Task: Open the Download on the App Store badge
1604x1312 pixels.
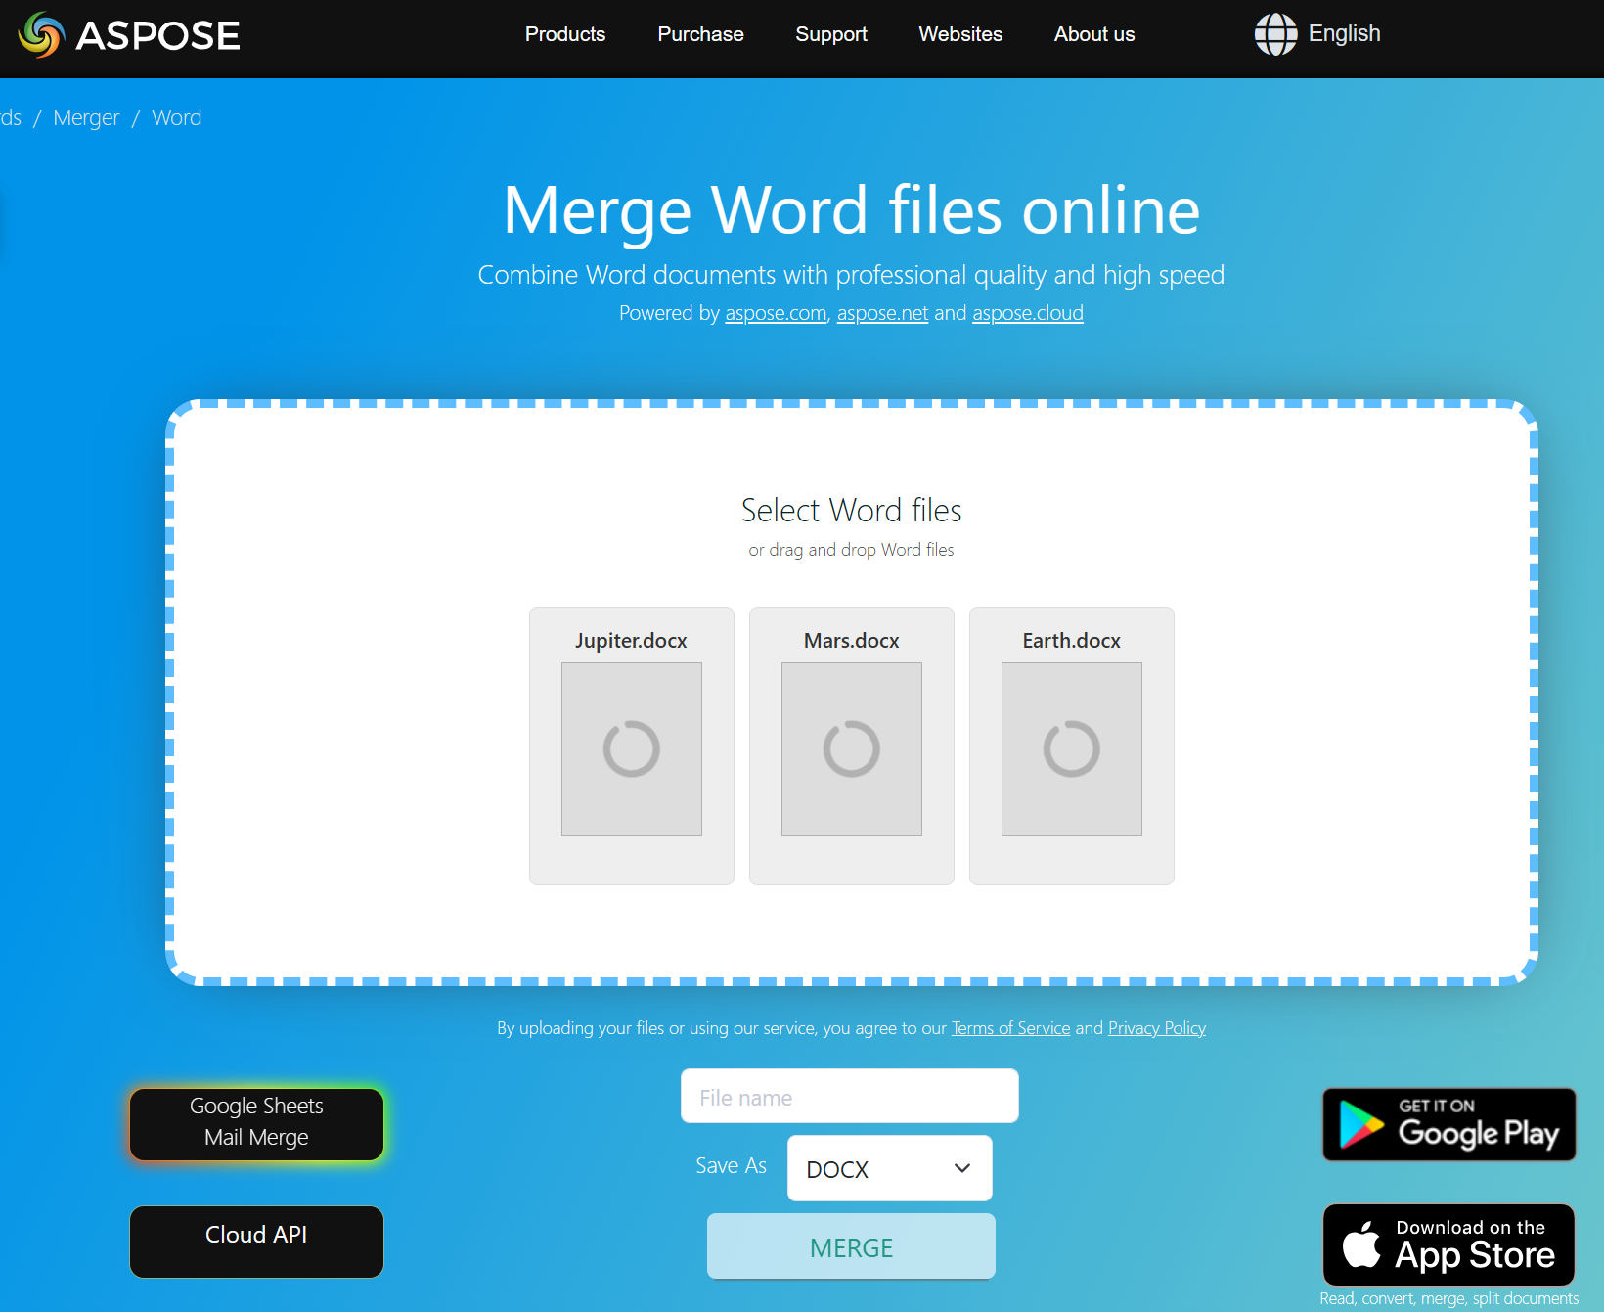Action: pos(1449,1244)
